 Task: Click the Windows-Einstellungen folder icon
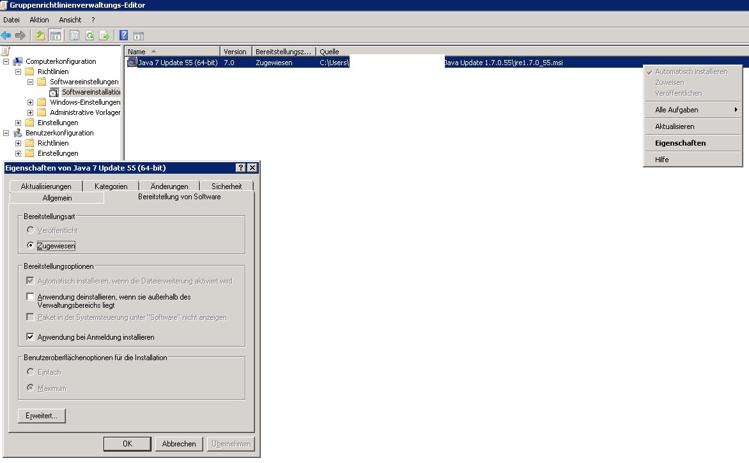[42, 102]
